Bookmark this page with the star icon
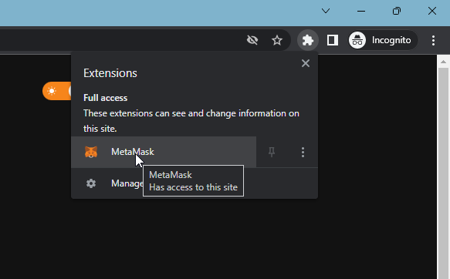 click(277, 40)
